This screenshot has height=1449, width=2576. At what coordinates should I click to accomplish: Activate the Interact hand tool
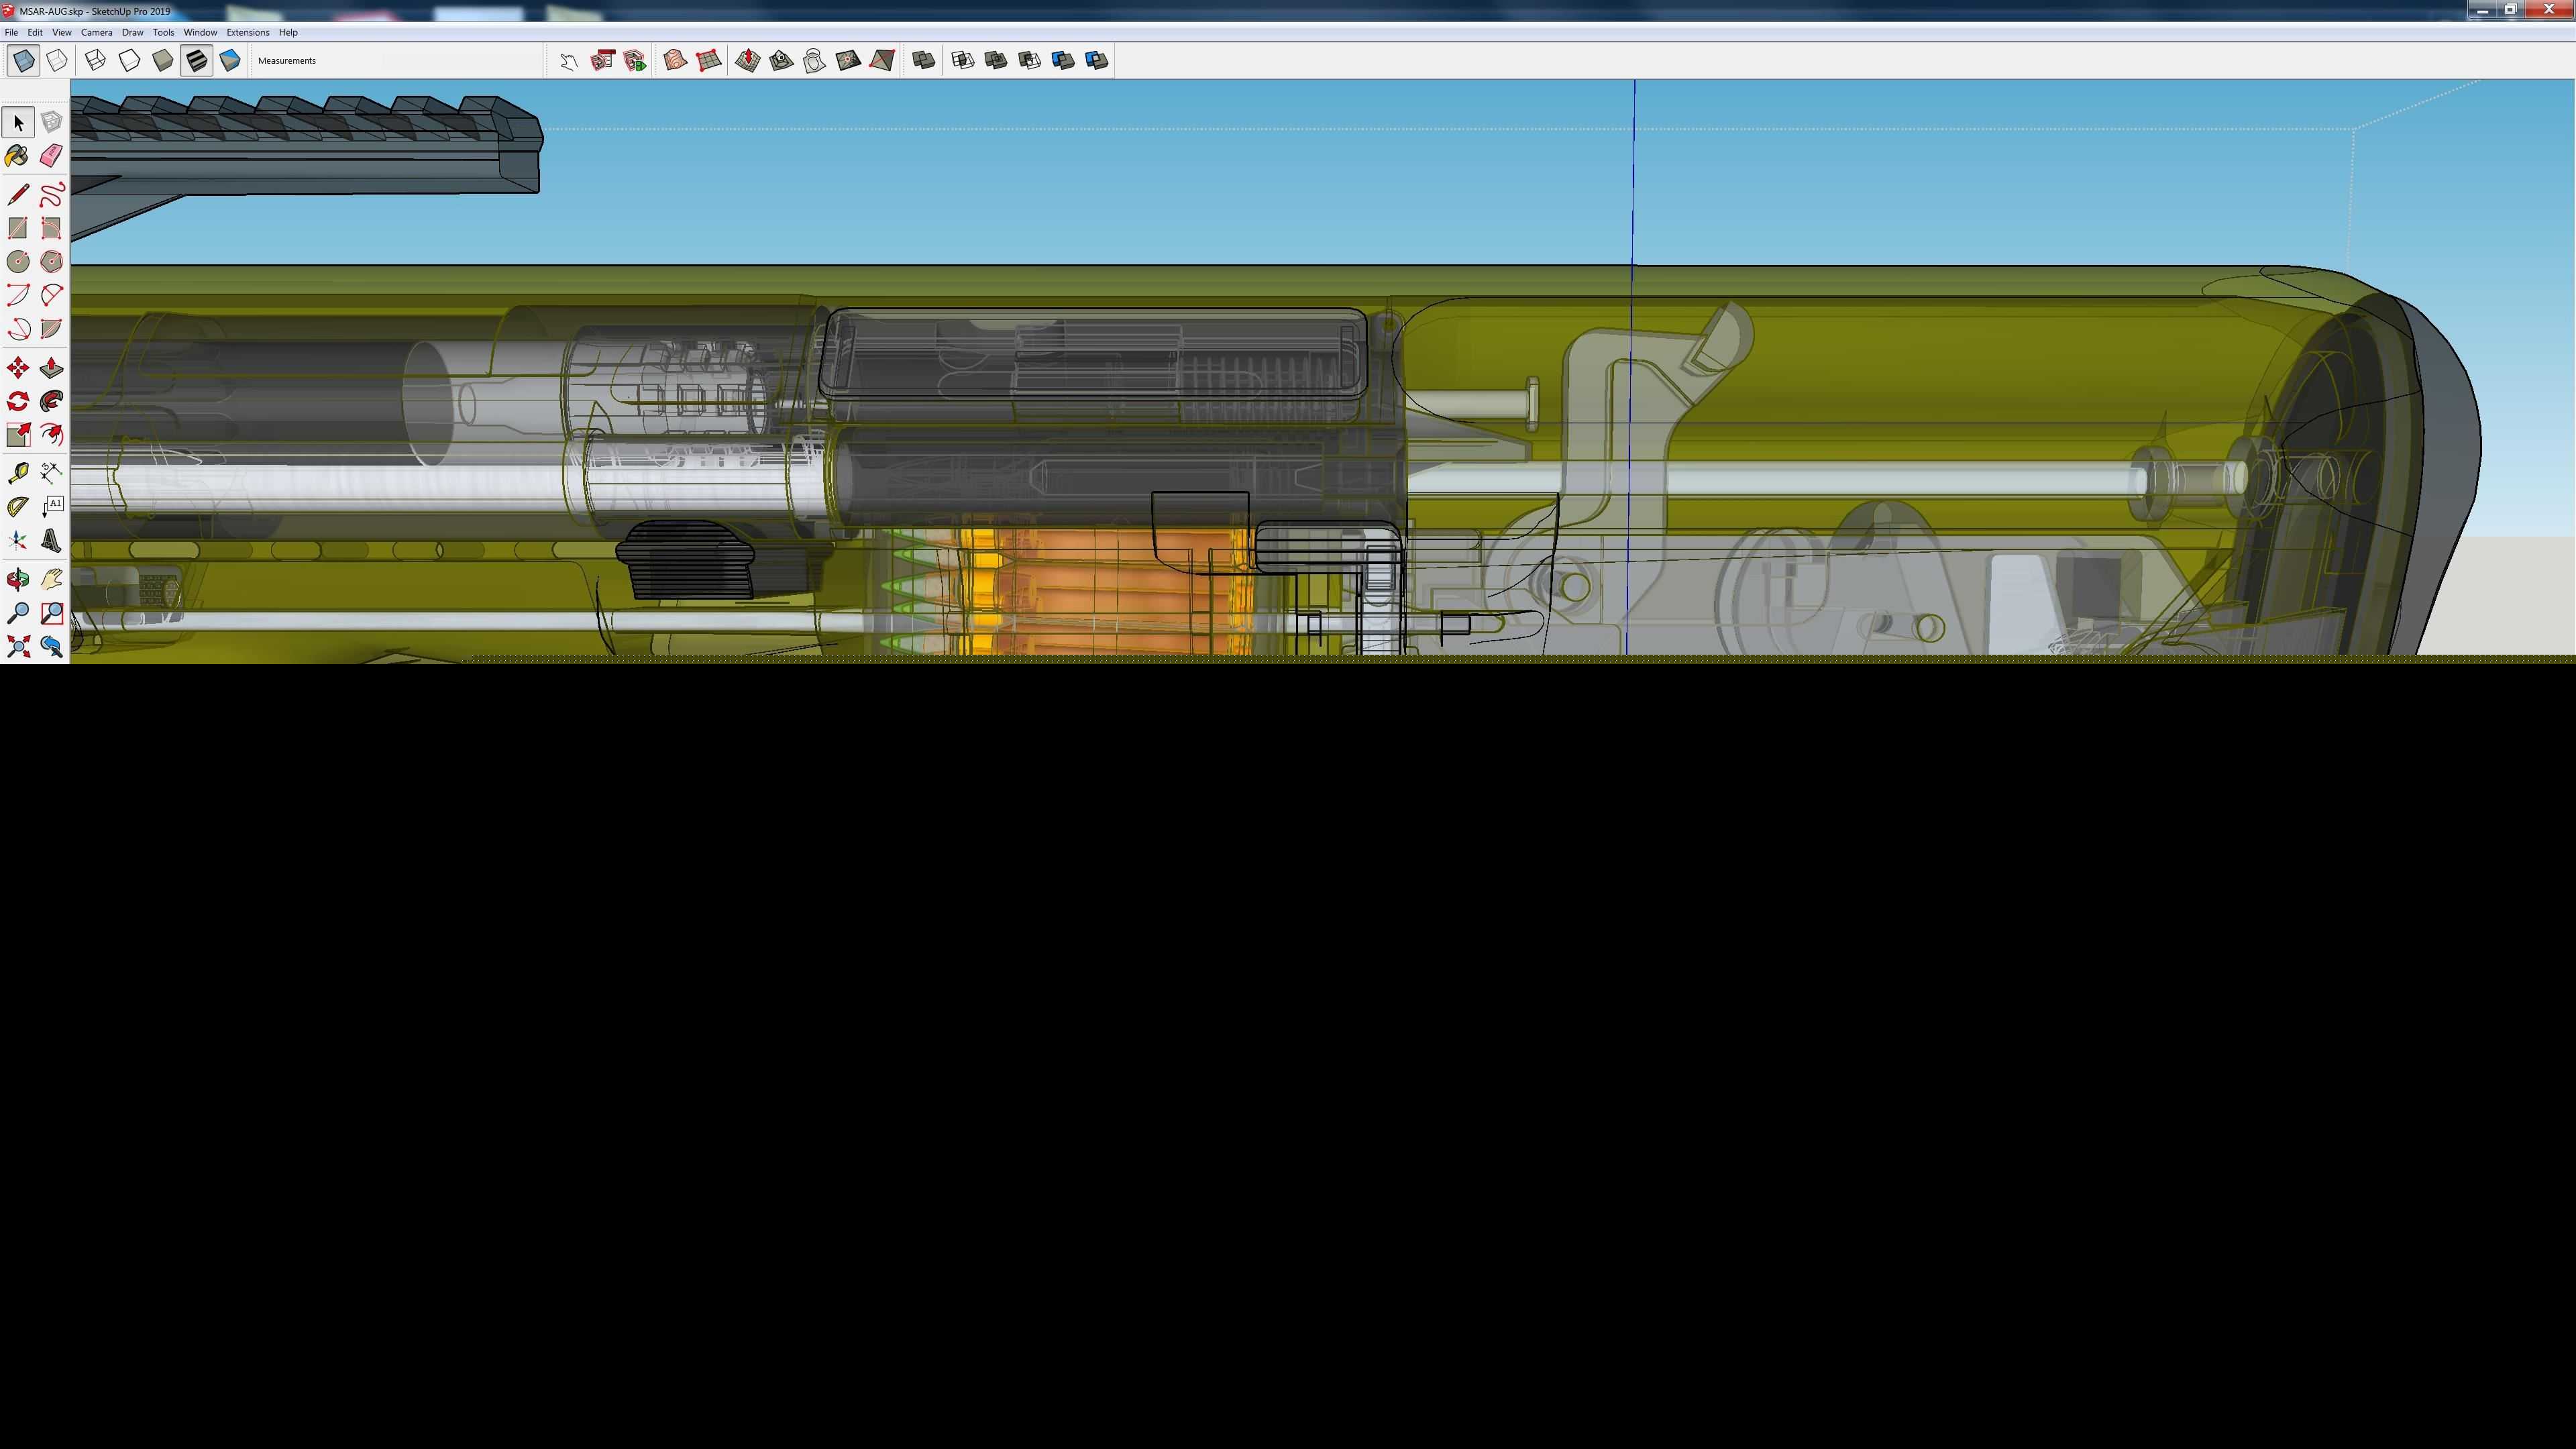coord(569,61)
